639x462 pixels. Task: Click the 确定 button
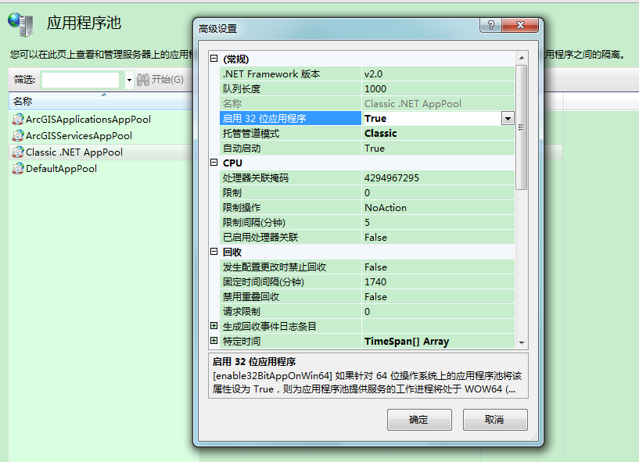click(x=419, y=420)
